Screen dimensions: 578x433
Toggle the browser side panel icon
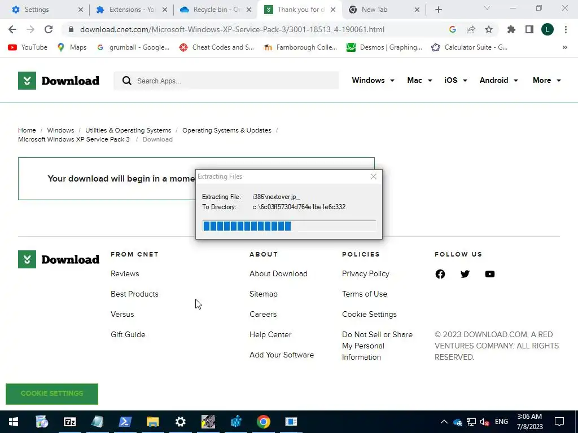point(529,29)
